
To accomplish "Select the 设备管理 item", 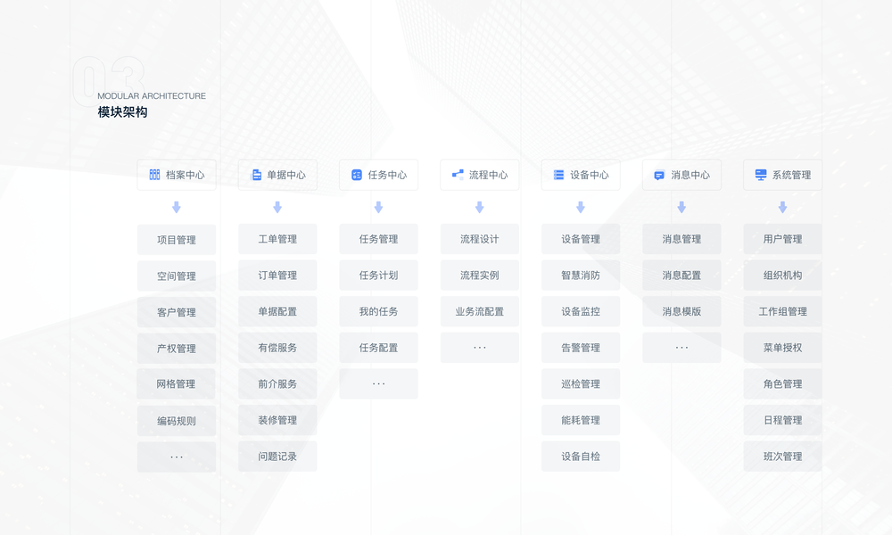I will (581, 239).
